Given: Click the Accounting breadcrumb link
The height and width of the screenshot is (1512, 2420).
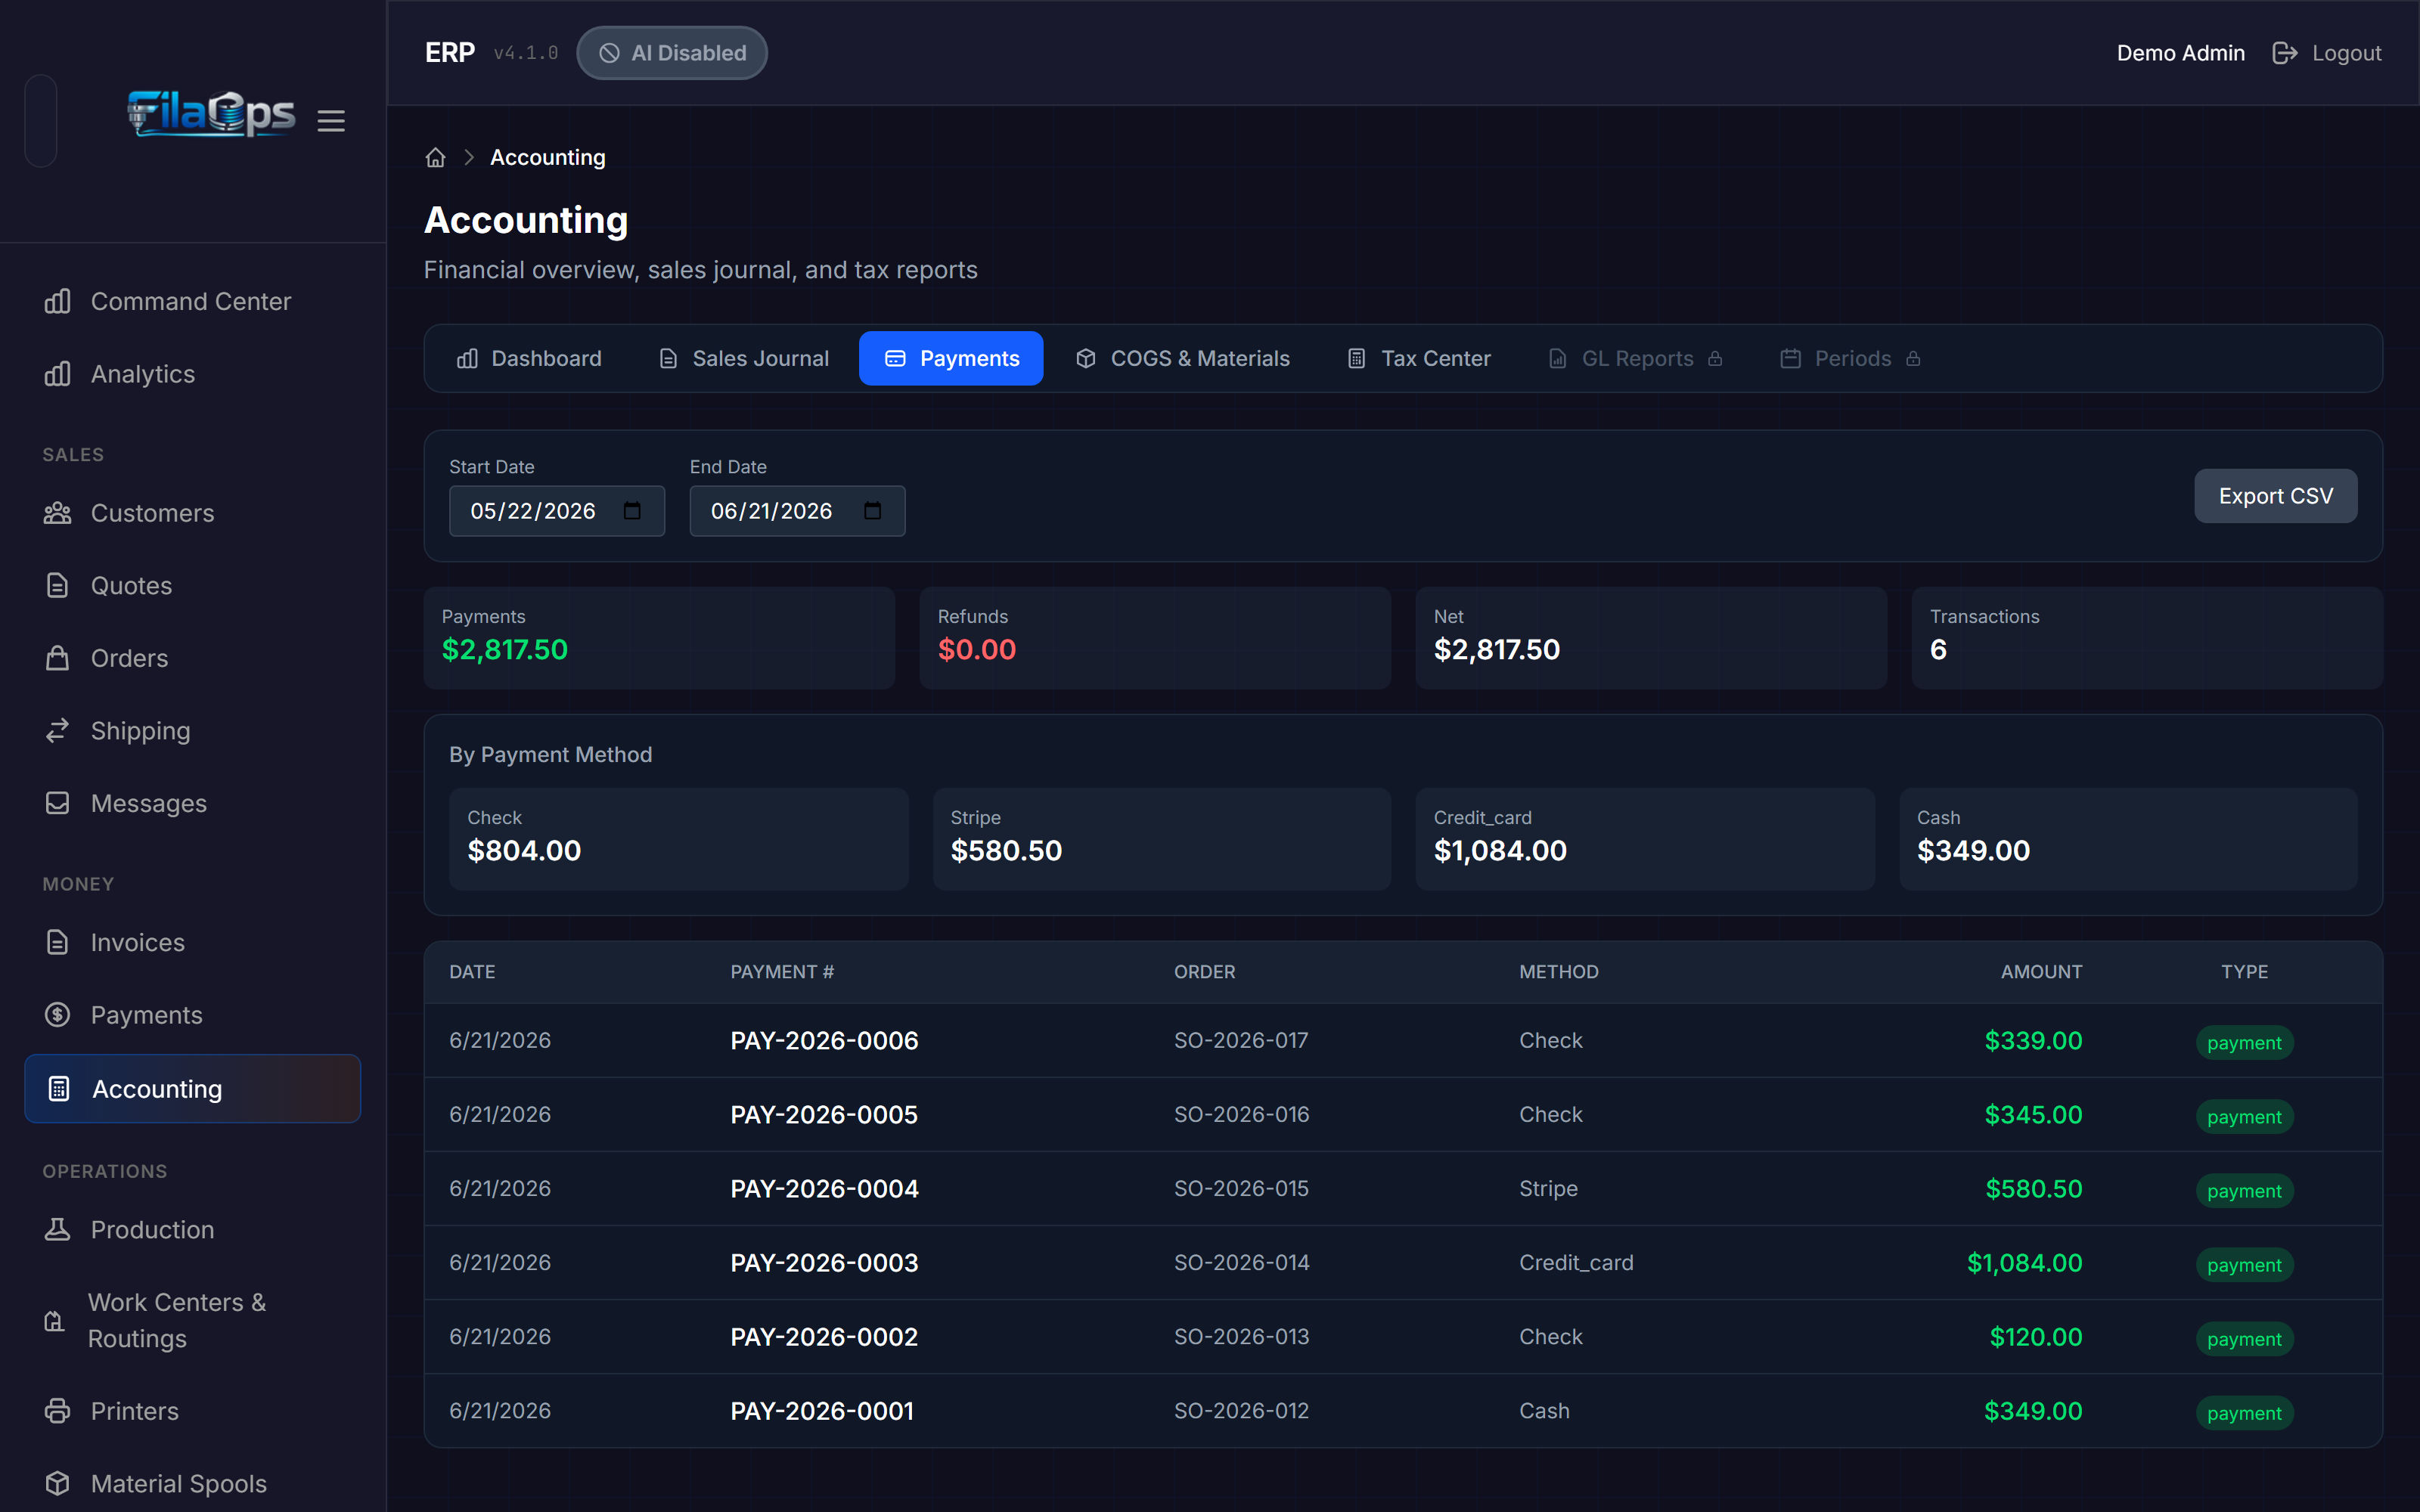Looking at the screenshot, I should pyautogui.click(x=547, y=158).
